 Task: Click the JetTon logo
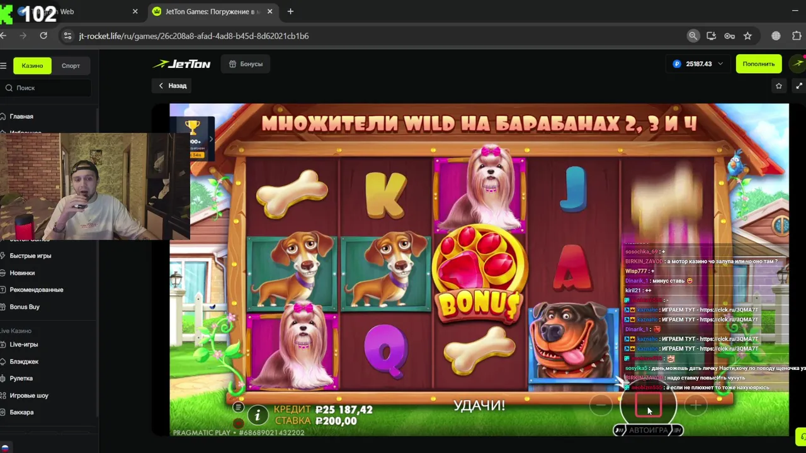click(182, 64)
